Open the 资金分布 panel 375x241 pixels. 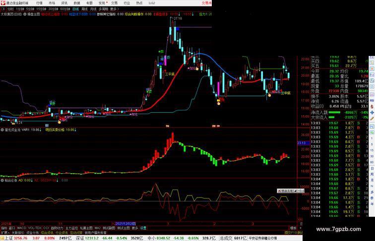pyautogui.click(x=33, y=233)
